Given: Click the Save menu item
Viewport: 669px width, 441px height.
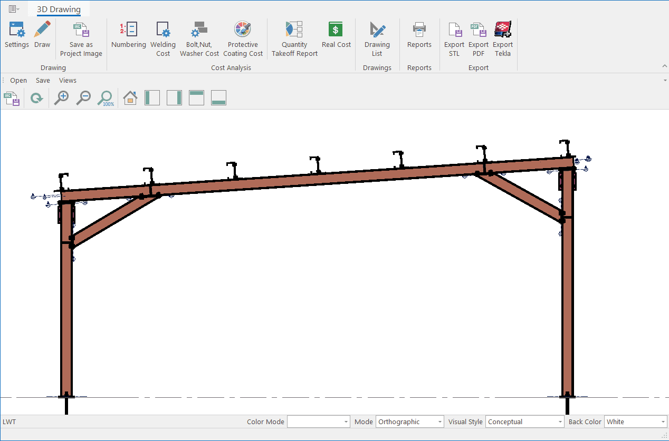Looking at the screenshot, I should click(x=43, y=81).
